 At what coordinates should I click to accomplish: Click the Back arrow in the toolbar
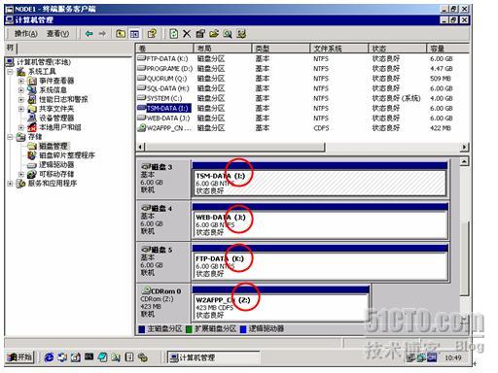click(x=89, y=33)
